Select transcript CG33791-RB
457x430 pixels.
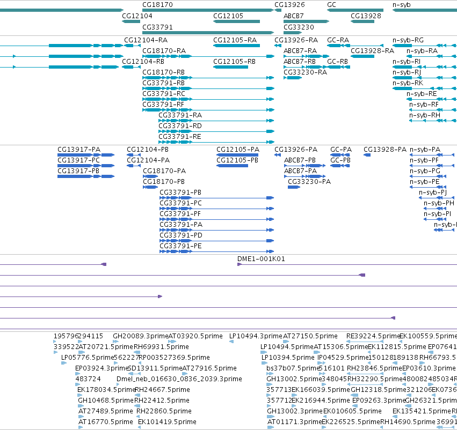[208, 89]
